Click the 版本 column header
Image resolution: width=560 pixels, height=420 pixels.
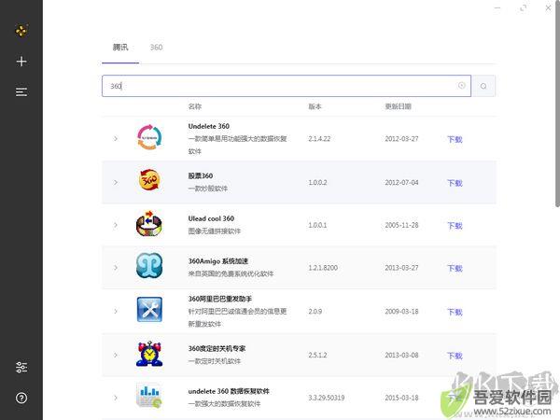[x=315, y=106]
